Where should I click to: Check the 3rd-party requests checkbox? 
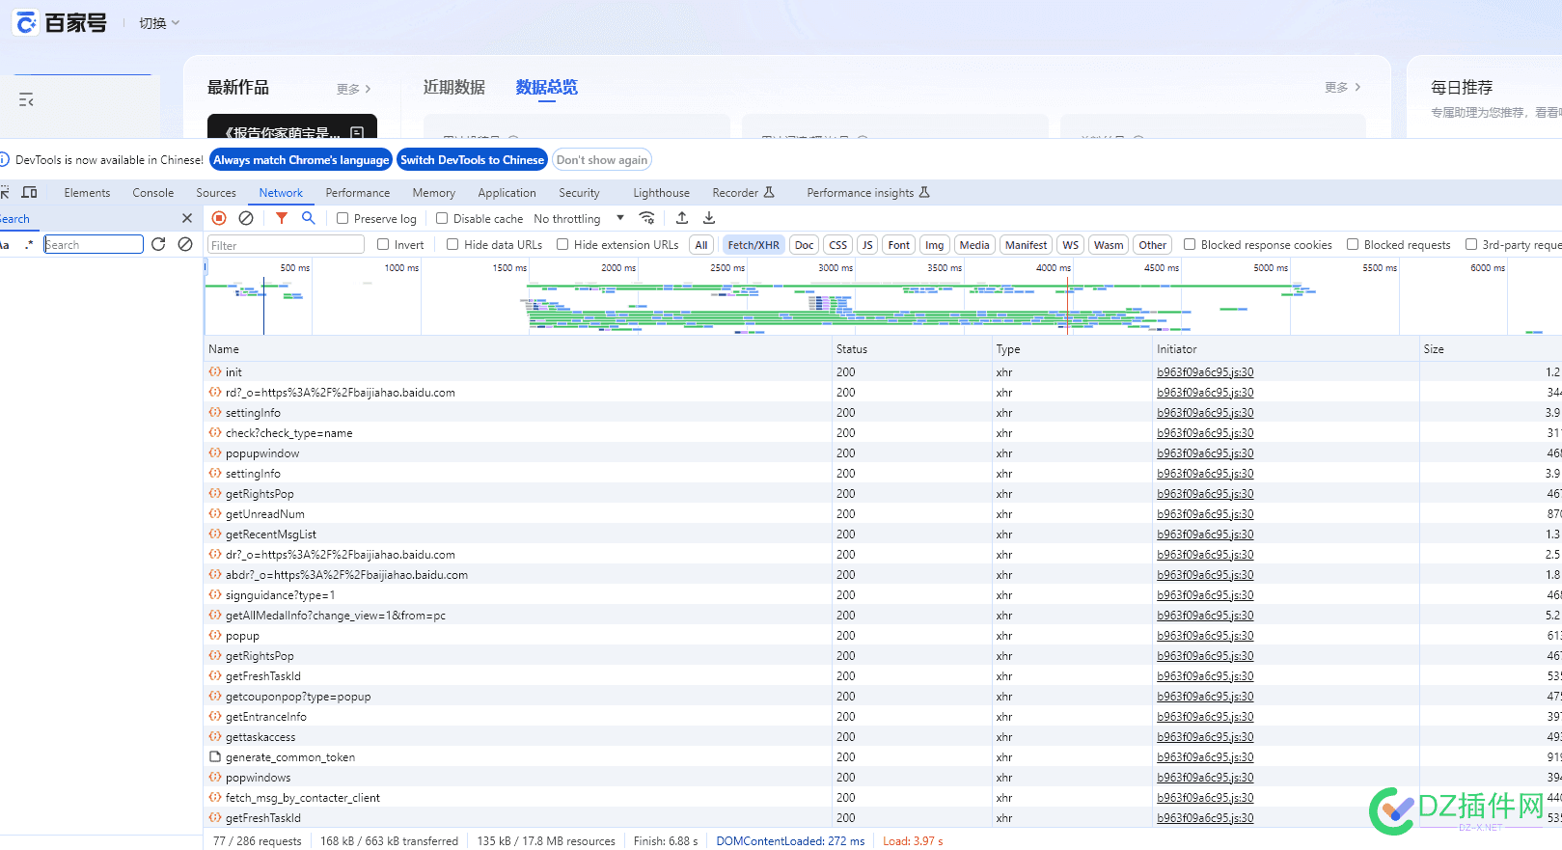(1471, 244)
